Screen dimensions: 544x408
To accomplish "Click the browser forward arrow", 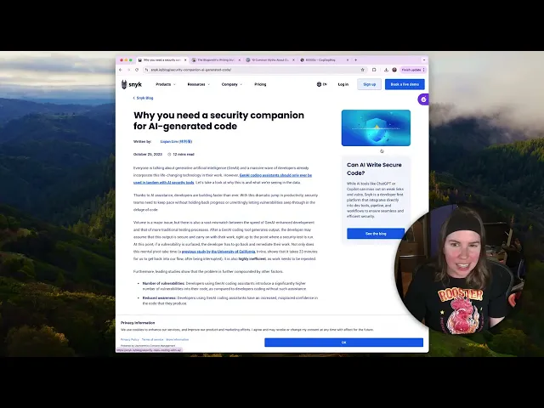I will [128, 70].
